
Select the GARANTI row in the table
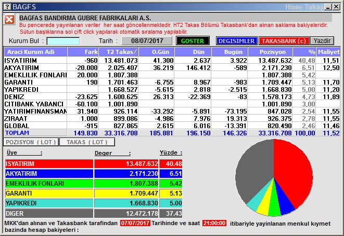[172, 82]
